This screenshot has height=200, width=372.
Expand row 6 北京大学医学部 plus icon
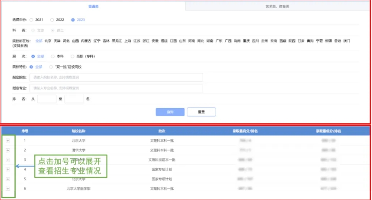click(8, 189)
